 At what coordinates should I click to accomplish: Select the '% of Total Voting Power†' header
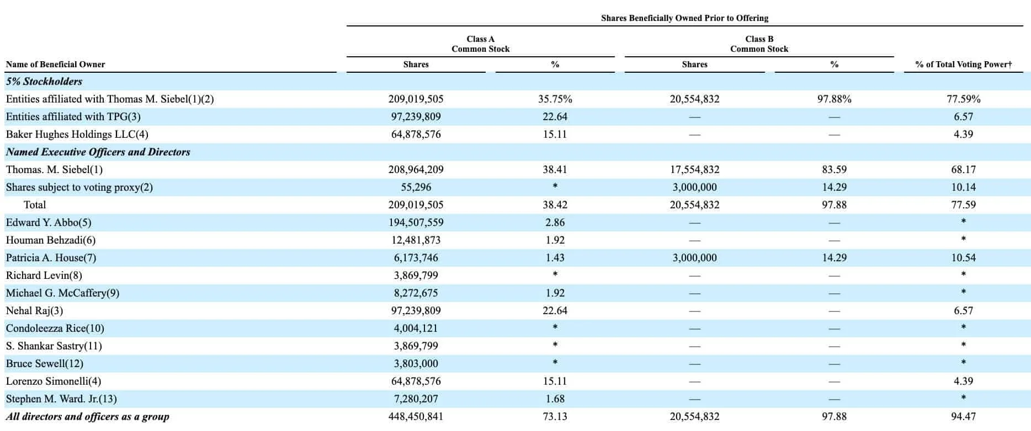pos(964,64)
